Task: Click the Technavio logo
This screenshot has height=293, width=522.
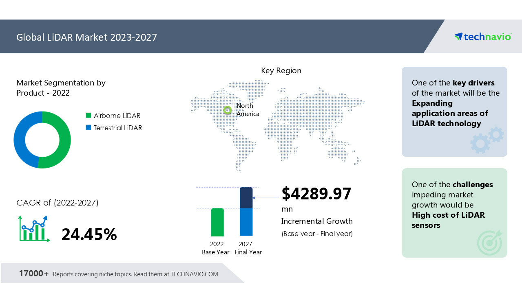Action: (482, 37)
